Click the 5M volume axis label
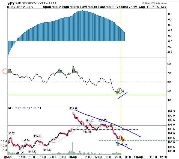This screenshot has width=179, height=159. click(5, 150)
